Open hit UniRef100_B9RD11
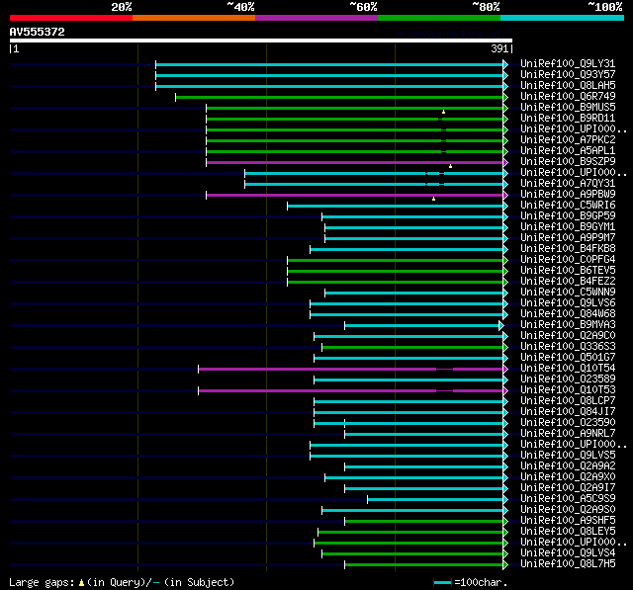 coord(568,119)
